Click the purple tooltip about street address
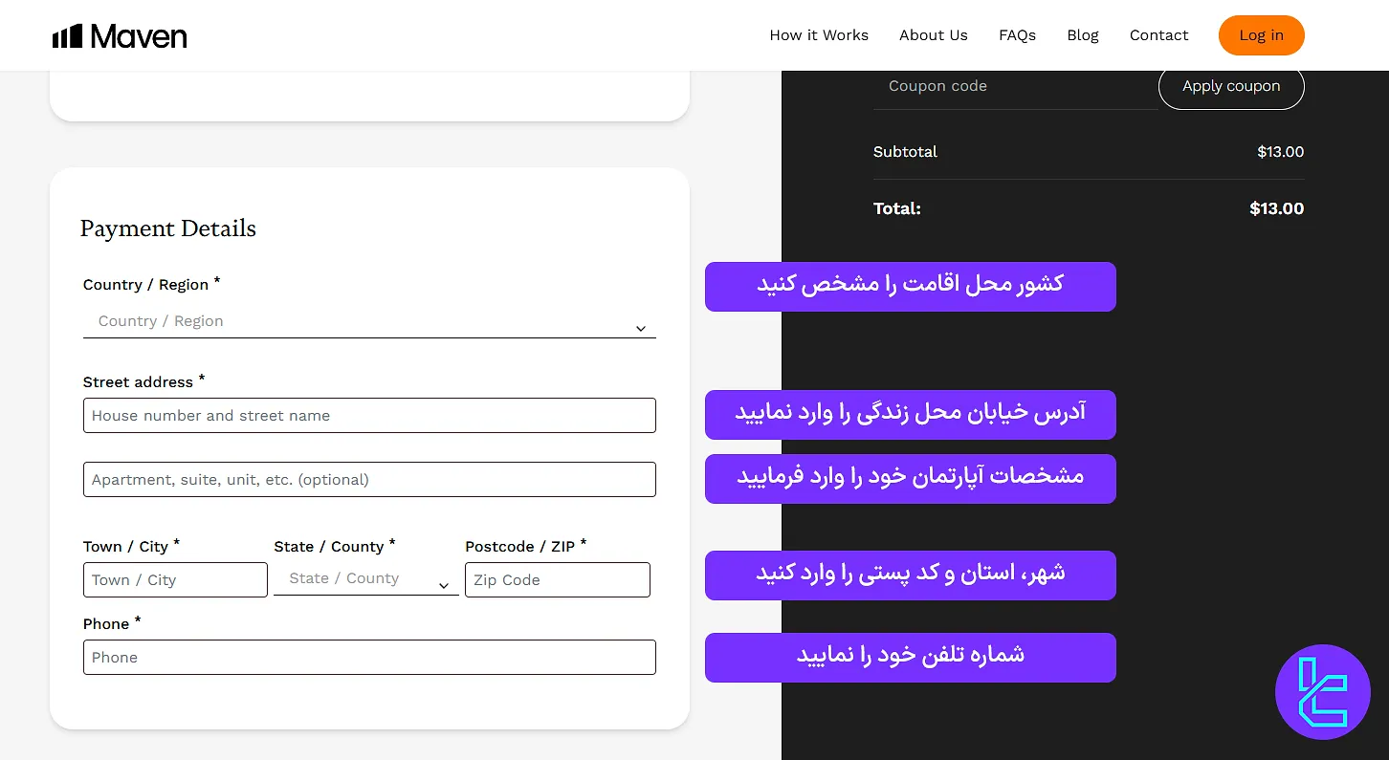Image resolution: width=1389 pixels, height=760 pixels. [910, 415]
